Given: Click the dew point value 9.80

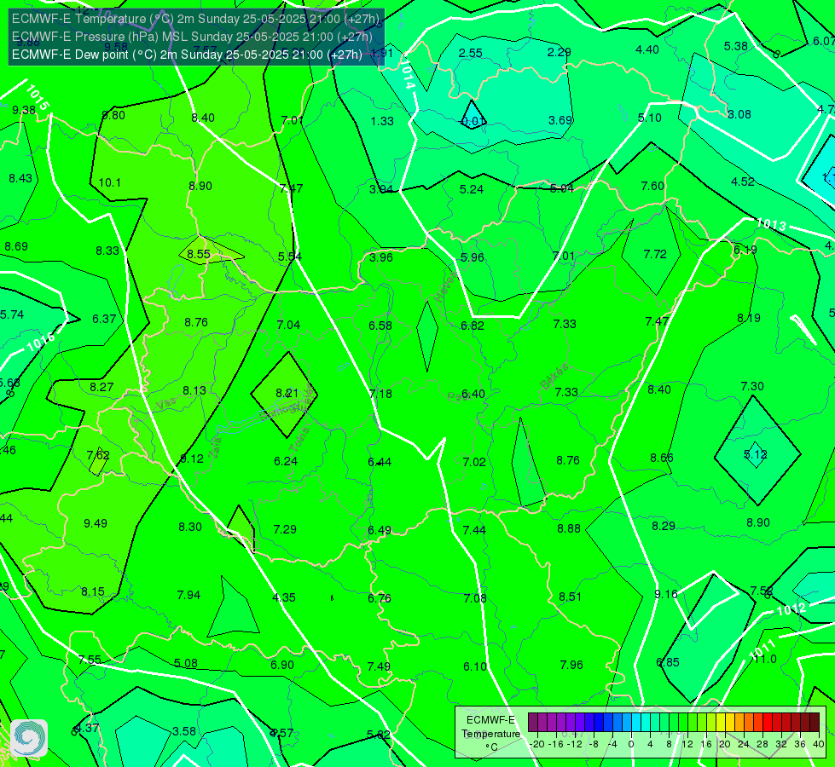Looking at the screenshot, I should [x=113, y=115].
